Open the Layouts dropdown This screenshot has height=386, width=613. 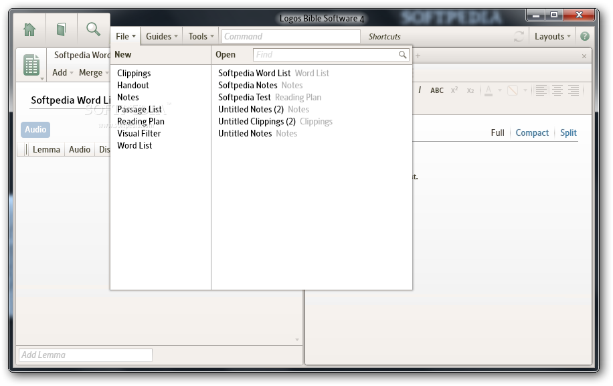[x=552, y=36]
